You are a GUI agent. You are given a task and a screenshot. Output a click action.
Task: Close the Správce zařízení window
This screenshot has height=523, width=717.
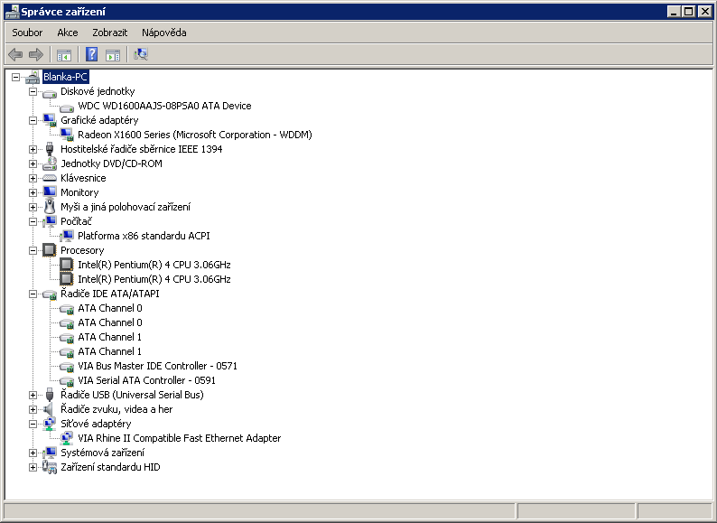tap(704, 12)
